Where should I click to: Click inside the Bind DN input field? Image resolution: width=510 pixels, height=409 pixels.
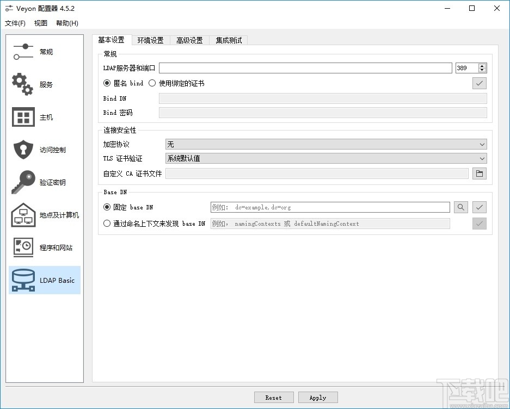tap(322, 98)
